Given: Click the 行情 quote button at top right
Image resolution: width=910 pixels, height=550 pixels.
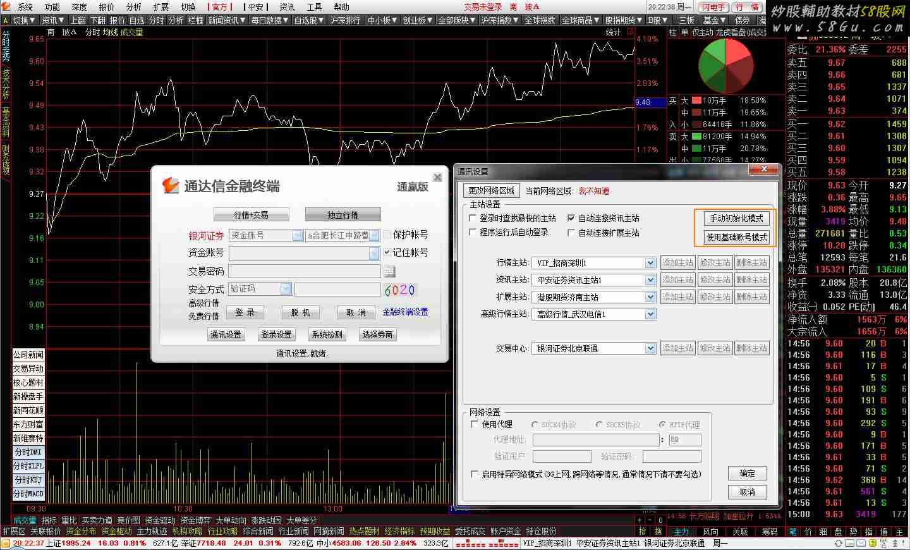Looking at the screenshot, I should 748,8.
